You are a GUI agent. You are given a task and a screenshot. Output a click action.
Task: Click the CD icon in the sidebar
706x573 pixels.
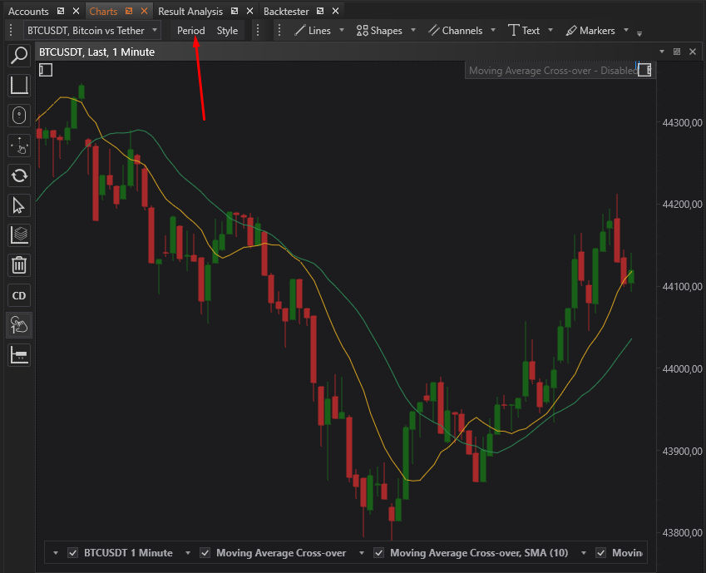tap(18, 295)
